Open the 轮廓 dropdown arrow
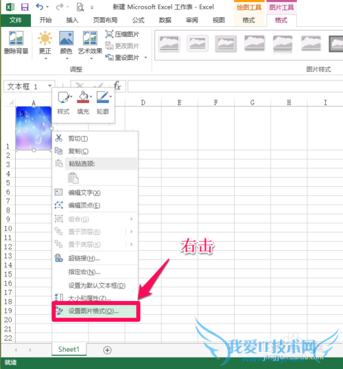The height and width of the screenshot is (369, 343). tap(110, 97)
